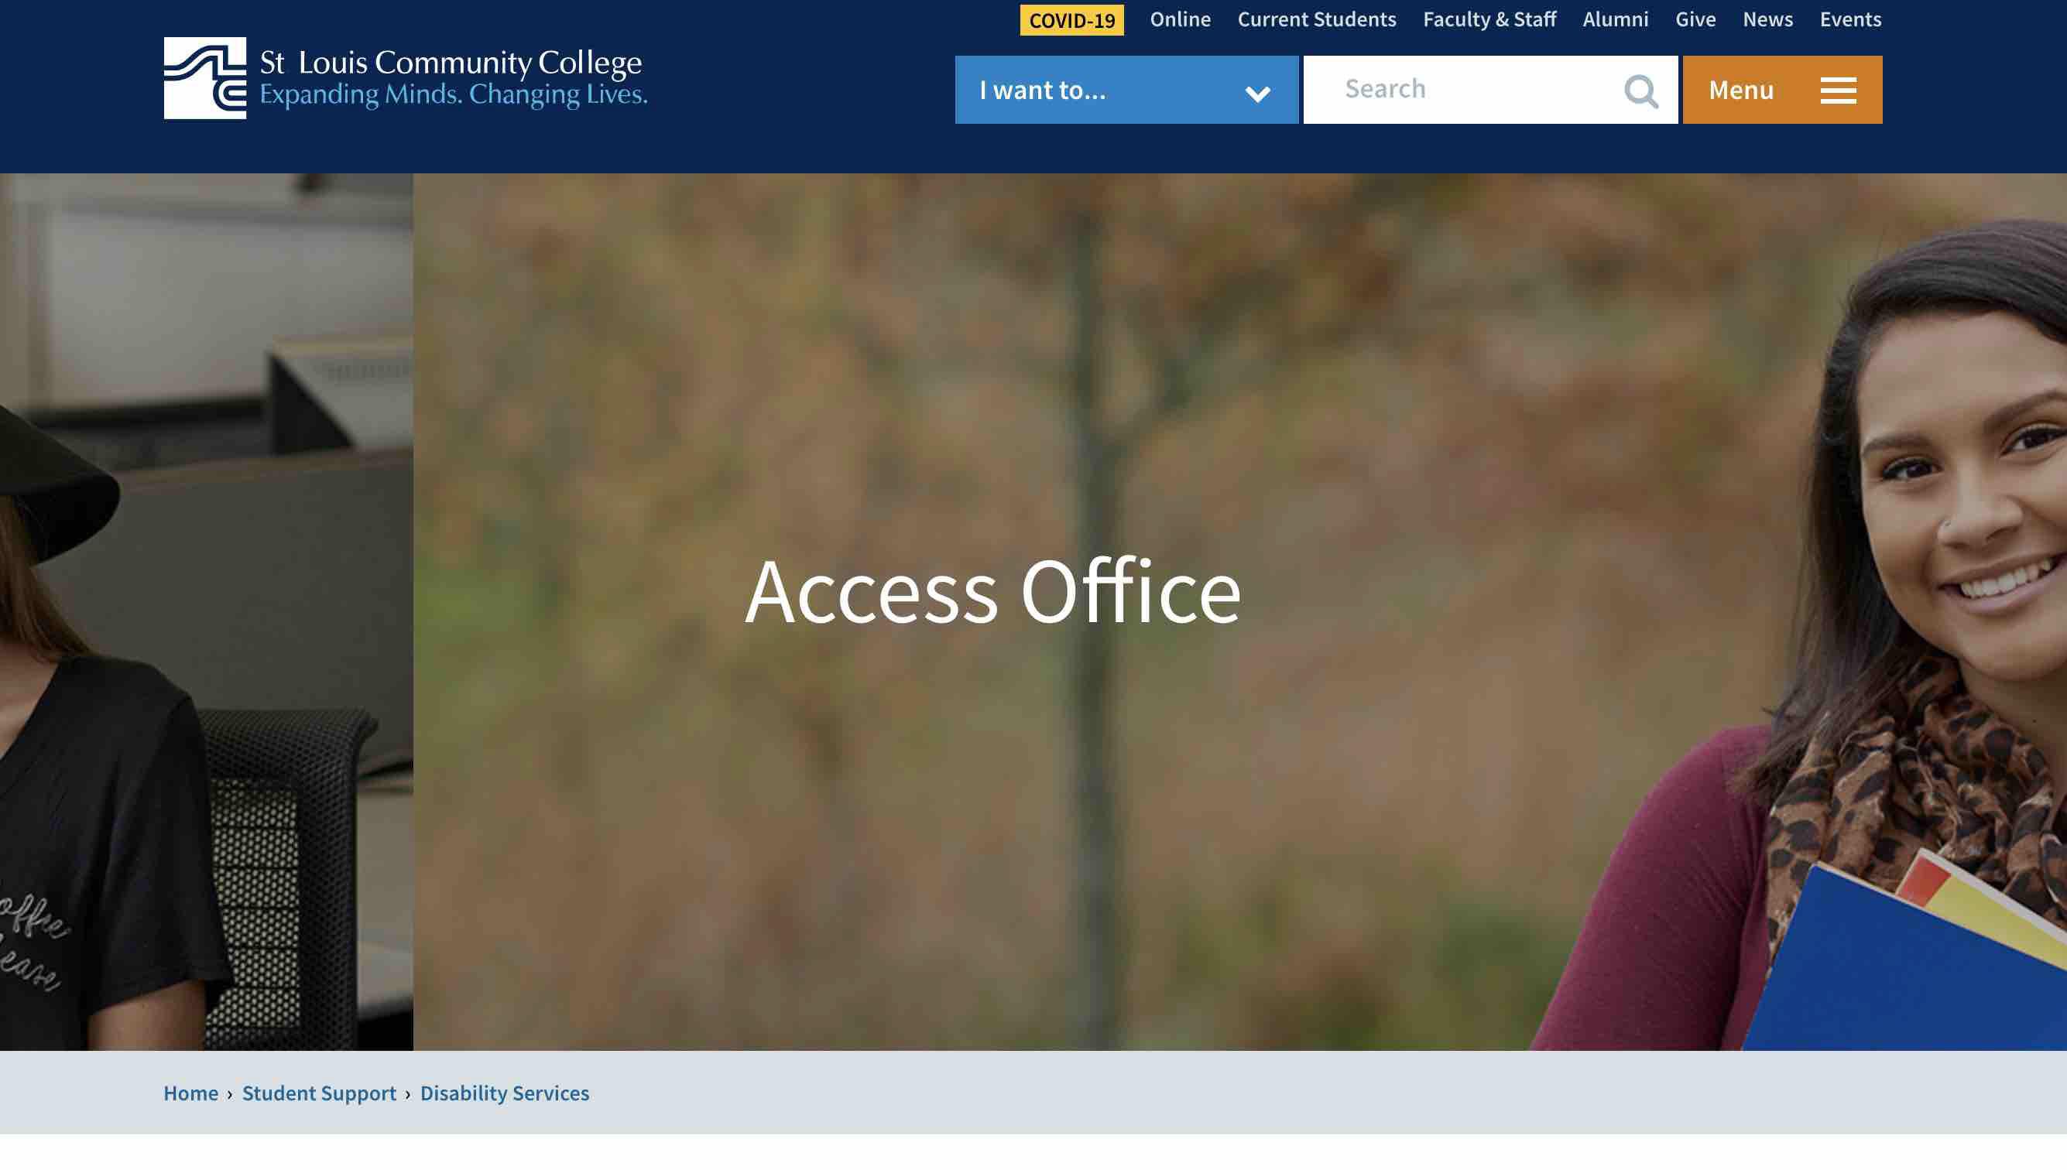2067x1170 pixels.
Task: Select Faculty & Staff in top navigation
Action: pyautogui.click(x=1489, y=19)
